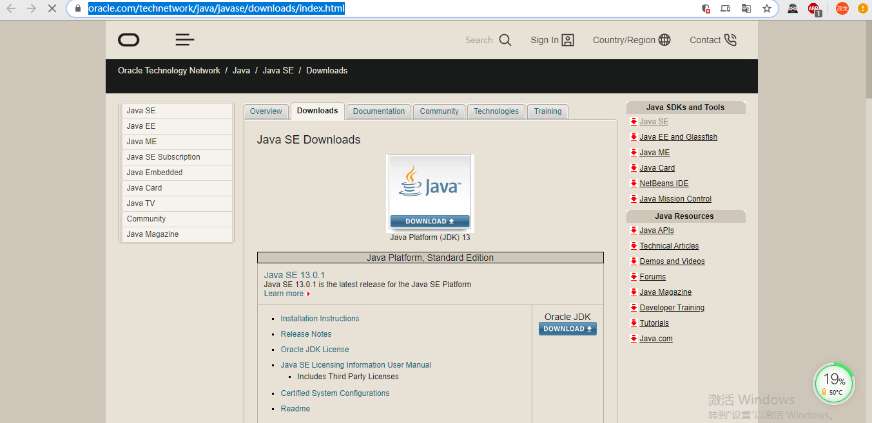This screenshot has height=423, width=872.
Task: Click the green CPU temperature widget
Action: coord(834,384)
